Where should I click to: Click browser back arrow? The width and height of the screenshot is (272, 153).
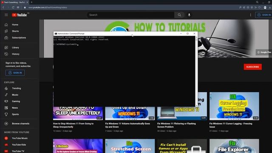[x=3, y=8]
